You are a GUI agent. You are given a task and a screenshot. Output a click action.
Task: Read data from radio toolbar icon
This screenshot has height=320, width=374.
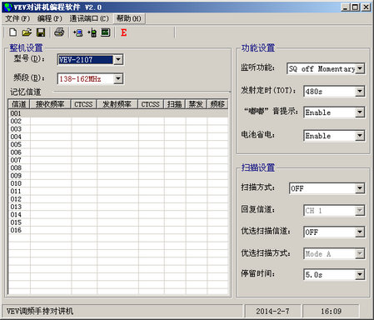click(x=78, y=32)
